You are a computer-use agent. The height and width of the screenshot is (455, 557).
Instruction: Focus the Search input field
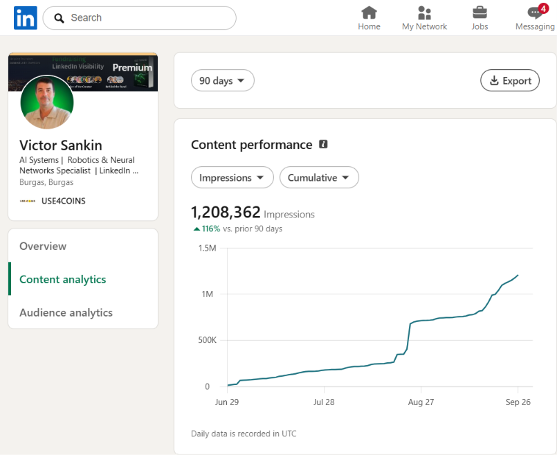pyautogui.click(x=139, y=18)
